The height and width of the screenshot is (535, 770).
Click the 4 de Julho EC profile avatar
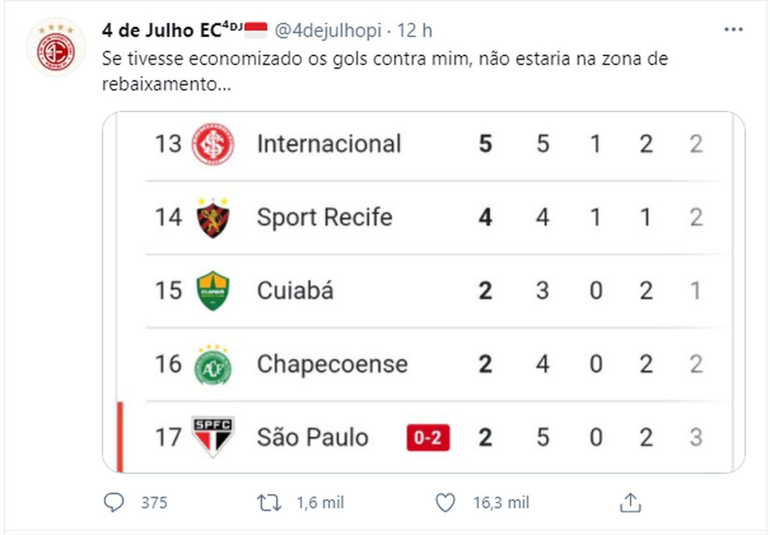coord(55,48)
